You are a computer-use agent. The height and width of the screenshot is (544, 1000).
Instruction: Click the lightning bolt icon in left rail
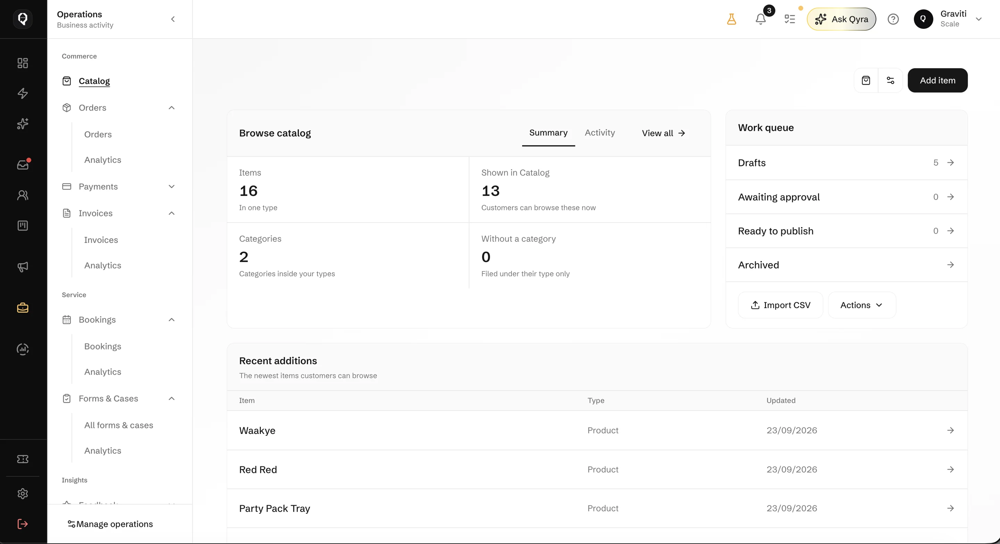23,93
